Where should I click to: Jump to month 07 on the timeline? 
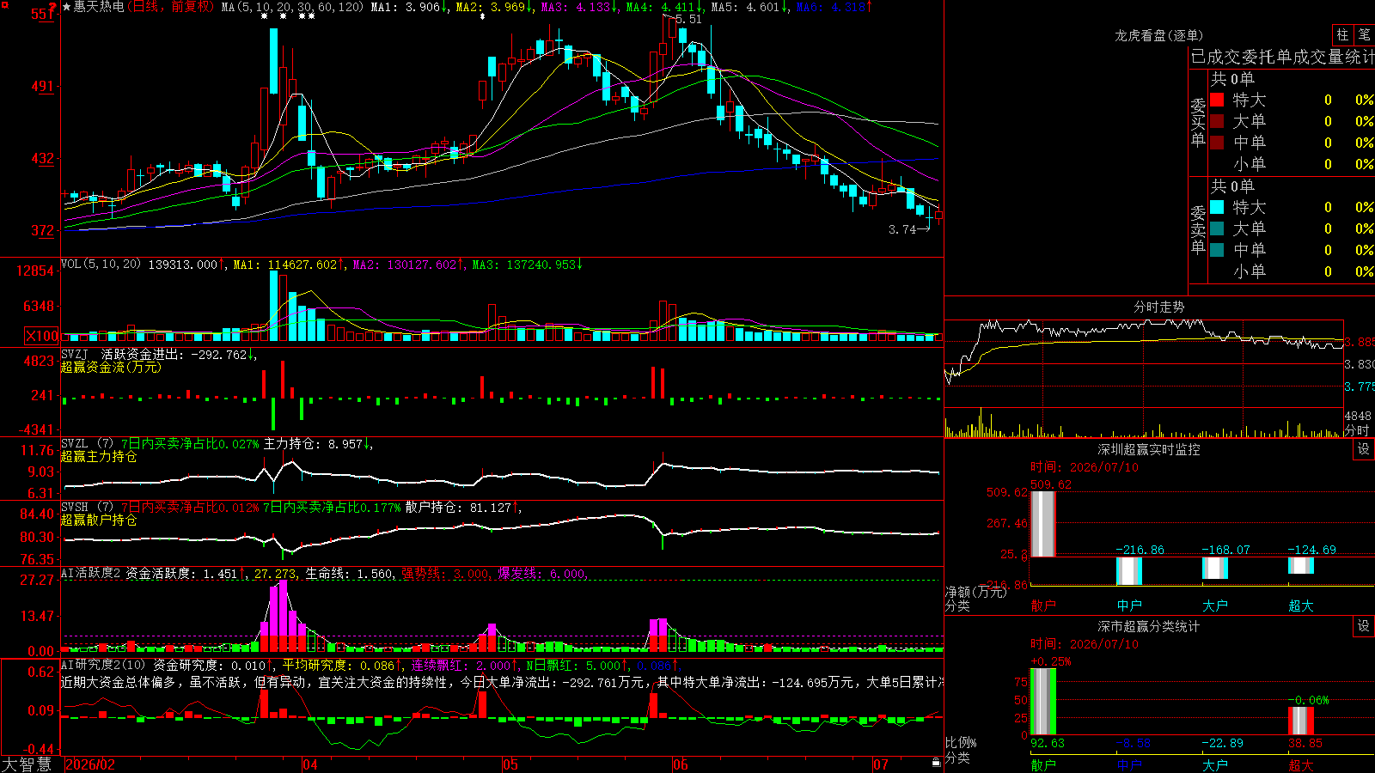(x=881, y=764)
